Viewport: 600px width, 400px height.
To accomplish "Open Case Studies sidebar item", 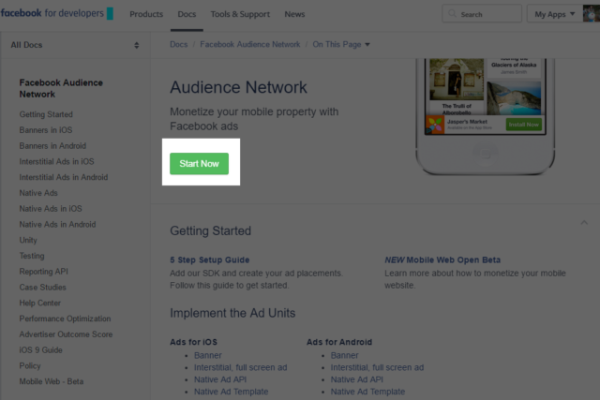I will point(42,287).
